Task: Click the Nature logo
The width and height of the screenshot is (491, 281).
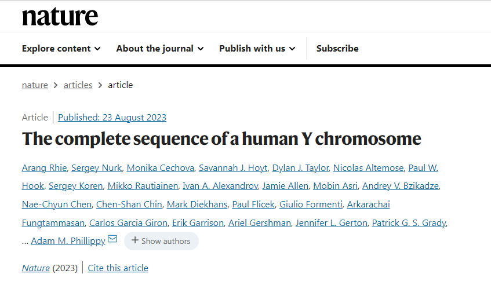Action: click(60, 17)
